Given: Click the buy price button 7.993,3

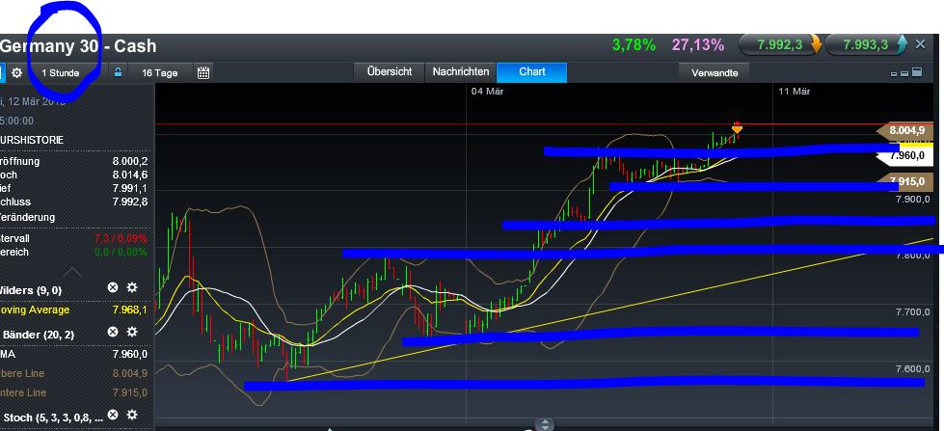Looking at the screenshot, I should pos(867,45).
